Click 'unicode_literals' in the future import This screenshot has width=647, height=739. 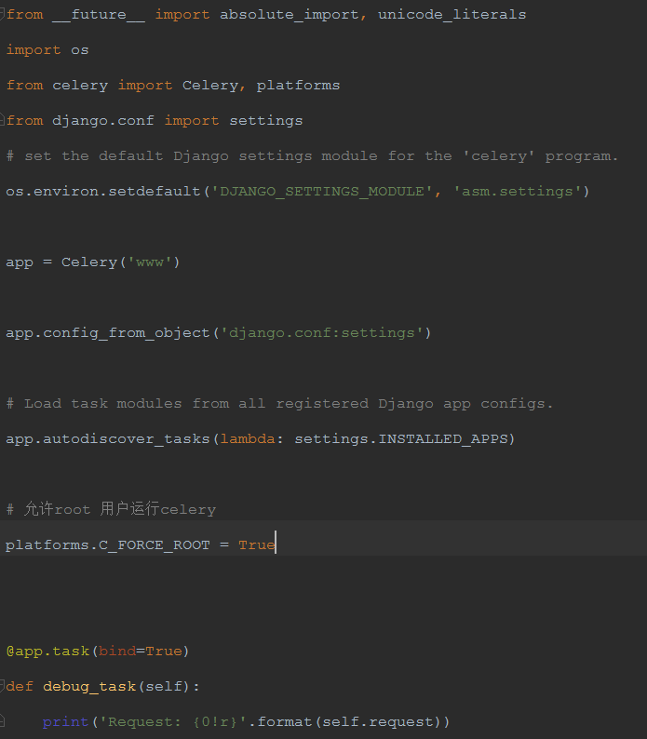click(452, 15)
